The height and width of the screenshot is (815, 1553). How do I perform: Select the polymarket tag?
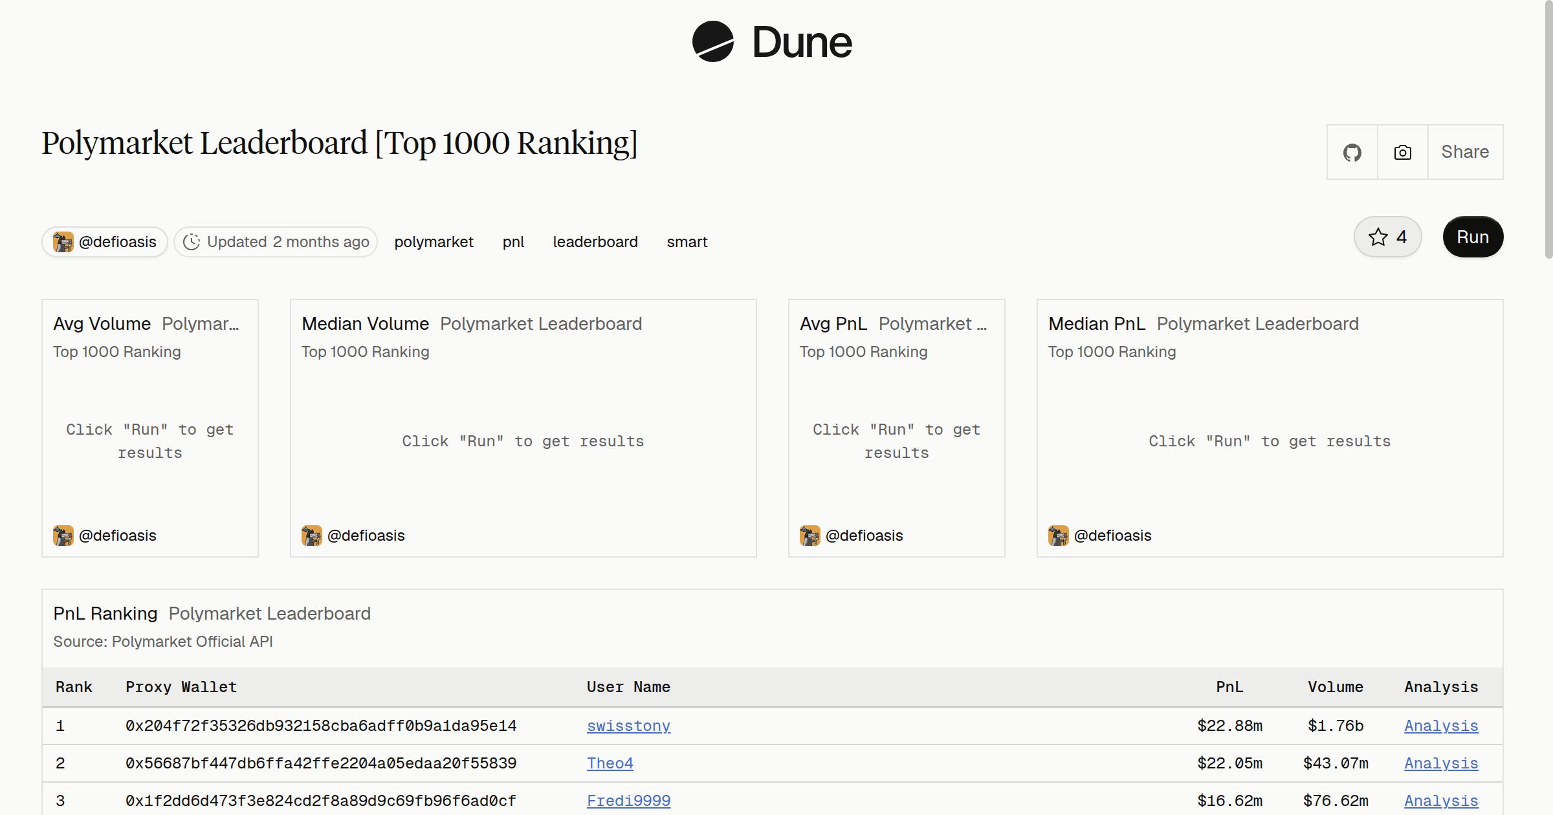434,242
